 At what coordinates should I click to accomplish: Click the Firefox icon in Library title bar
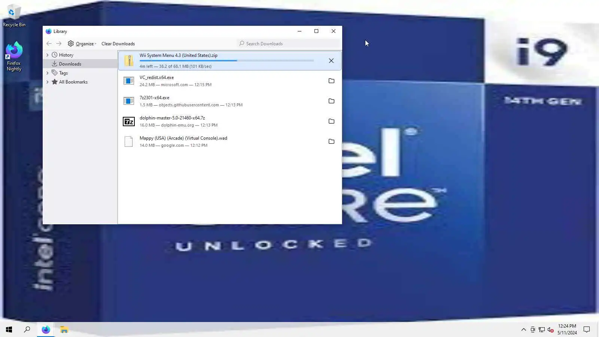[48, 31]
